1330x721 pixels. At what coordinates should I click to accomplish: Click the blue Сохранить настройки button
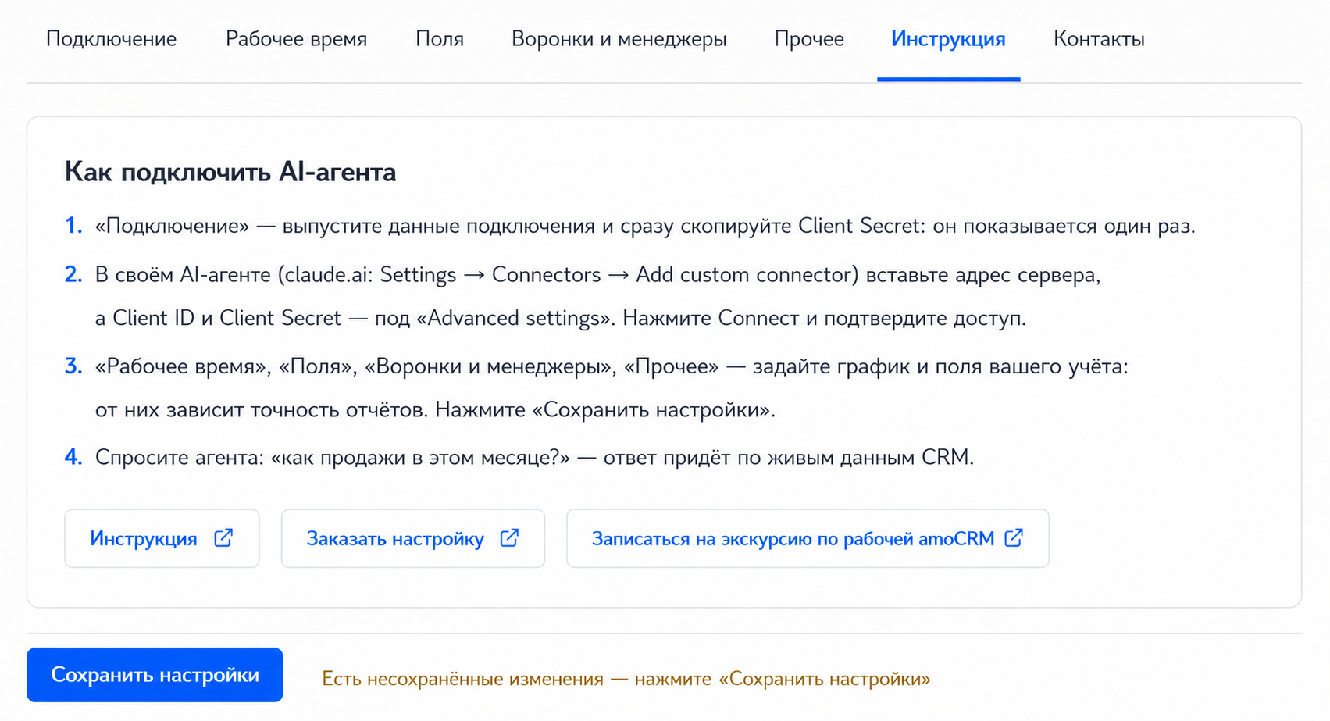pyautogui.click(x=155, y=675)
